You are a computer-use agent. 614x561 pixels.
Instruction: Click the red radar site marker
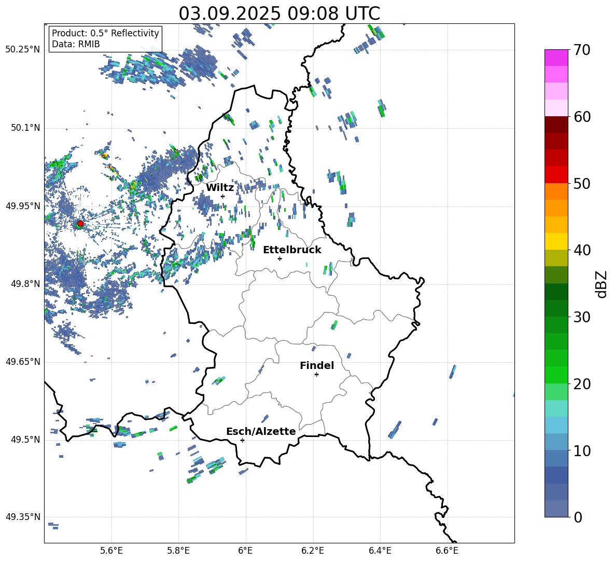coord(80,223)
